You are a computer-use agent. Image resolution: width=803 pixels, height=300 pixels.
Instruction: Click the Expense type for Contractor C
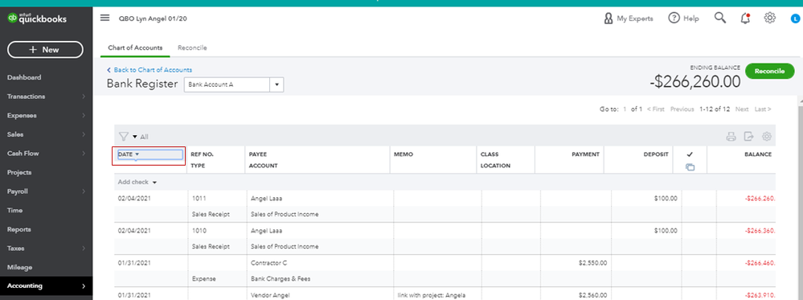[x=204, y=279]
